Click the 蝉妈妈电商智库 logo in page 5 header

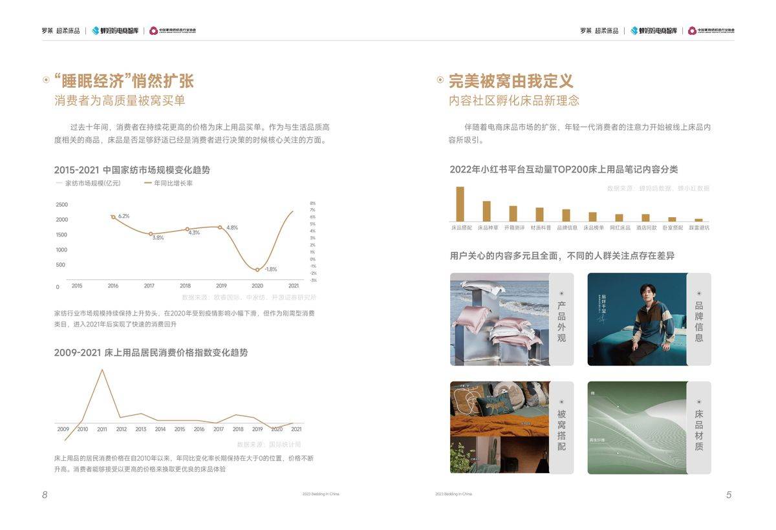(x=654, y=30)
